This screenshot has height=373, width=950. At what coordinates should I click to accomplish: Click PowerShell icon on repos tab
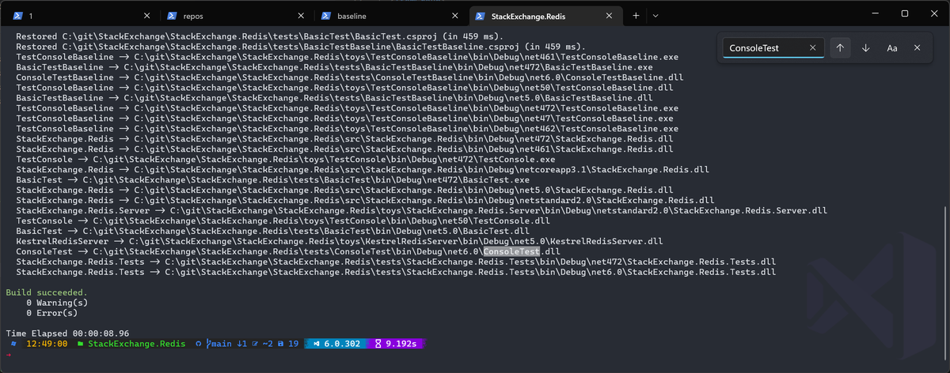pyautogui.click(x=173, y=15)
